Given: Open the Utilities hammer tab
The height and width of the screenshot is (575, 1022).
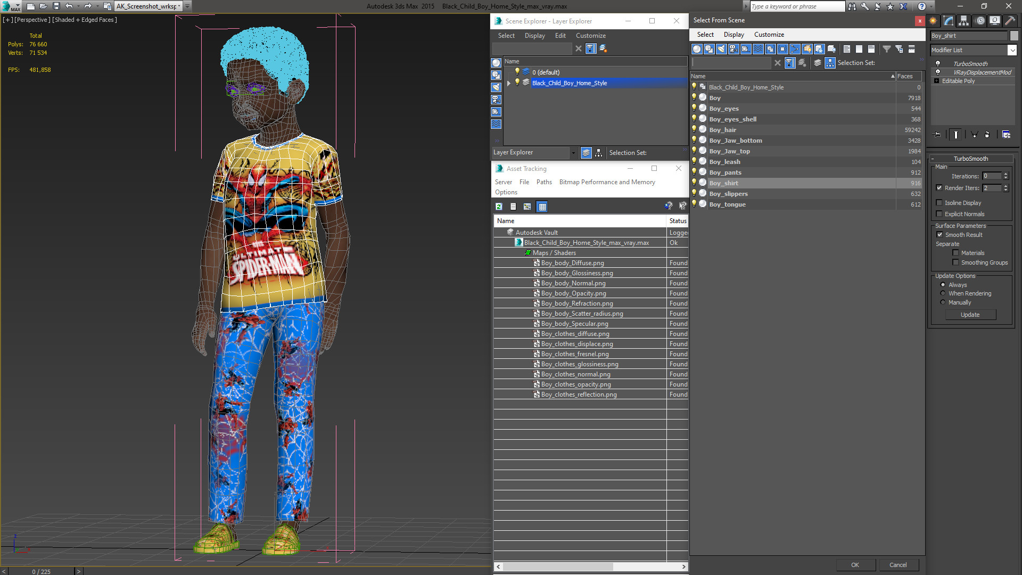Looking at the screenshot, I should tap(1010, 21).
